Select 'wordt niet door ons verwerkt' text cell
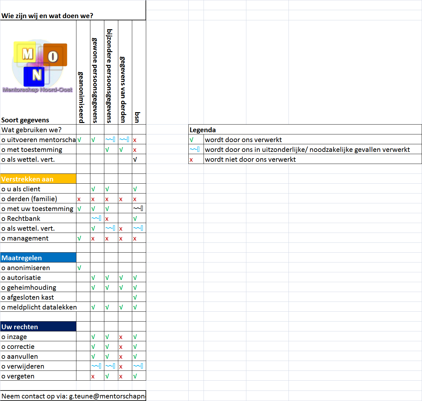The image size is (422, 401). 250,160
